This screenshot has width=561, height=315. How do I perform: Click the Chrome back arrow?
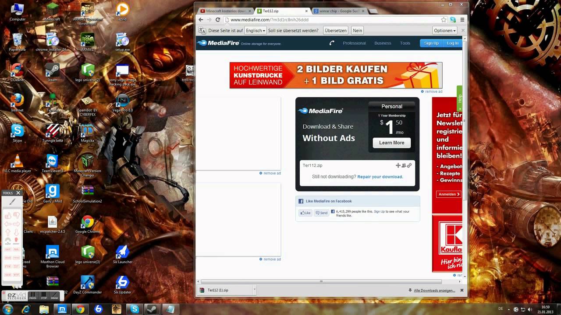pos(201,20)
